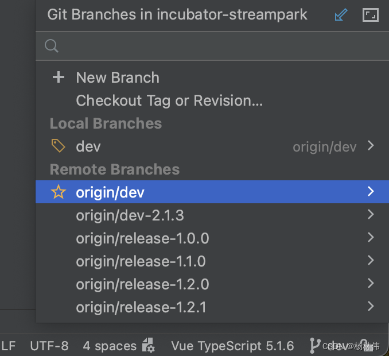
Task: Select origin/release-1.0.0 branch
Action: (x=212, y=238)
